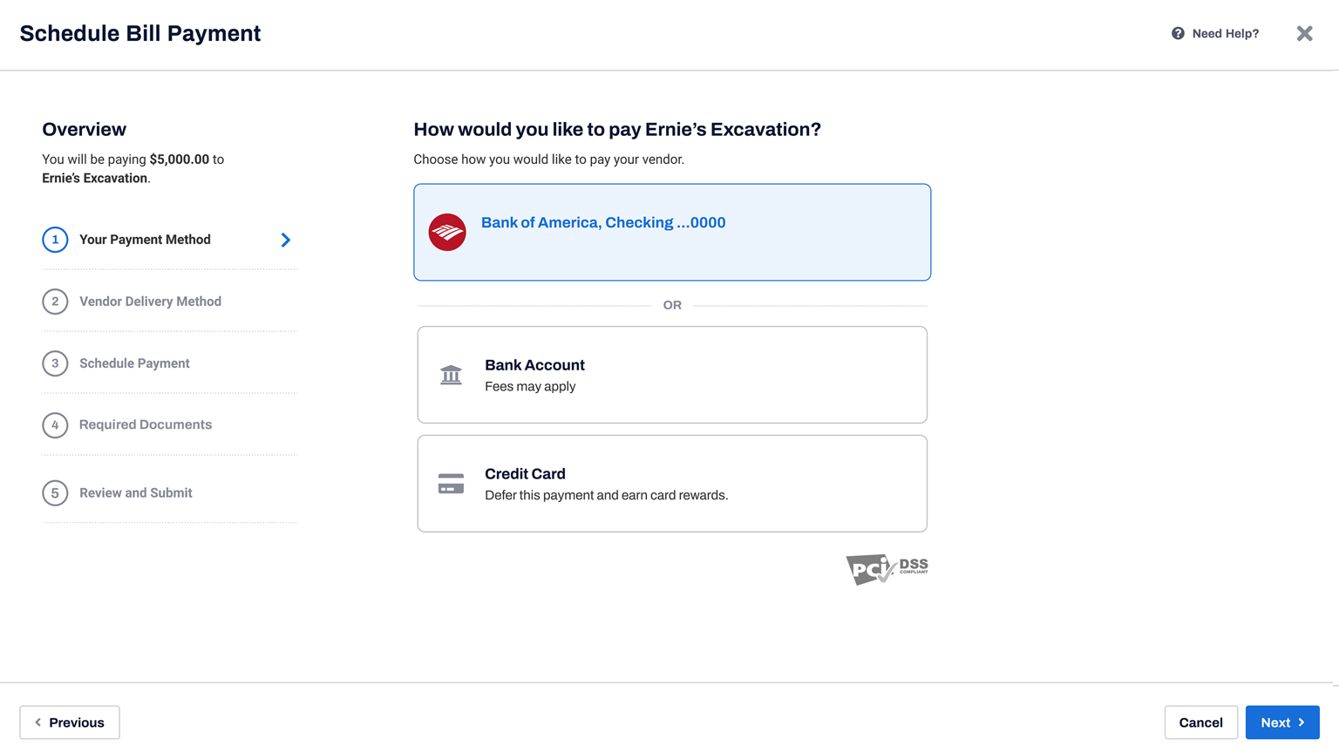The height and width of the screenshot is (753, 1339).
Task: Click the left arrow in Previous button
Action: pyautogui.click(x=37, y=722)
